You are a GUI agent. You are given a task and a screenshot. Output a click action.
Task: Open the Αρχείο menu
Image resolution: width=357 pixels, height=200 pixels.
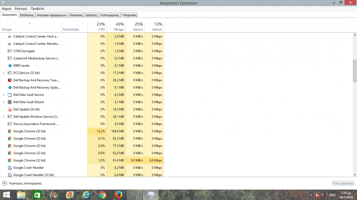(x=7, y=9)
